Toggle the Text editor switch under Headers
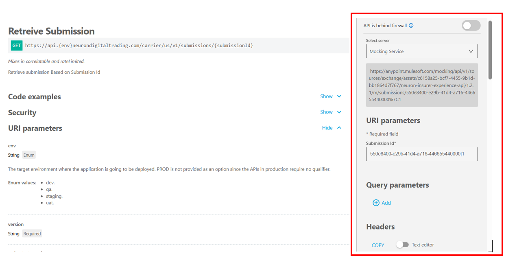This screenshot has height=267, width=517. [x=403, y=244]
